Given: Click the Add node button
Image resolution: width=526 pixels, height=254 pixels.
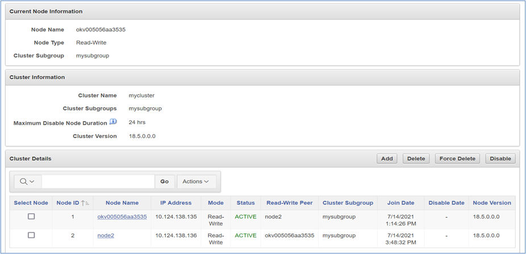Looking at the screenshot, I should (387, 159).
